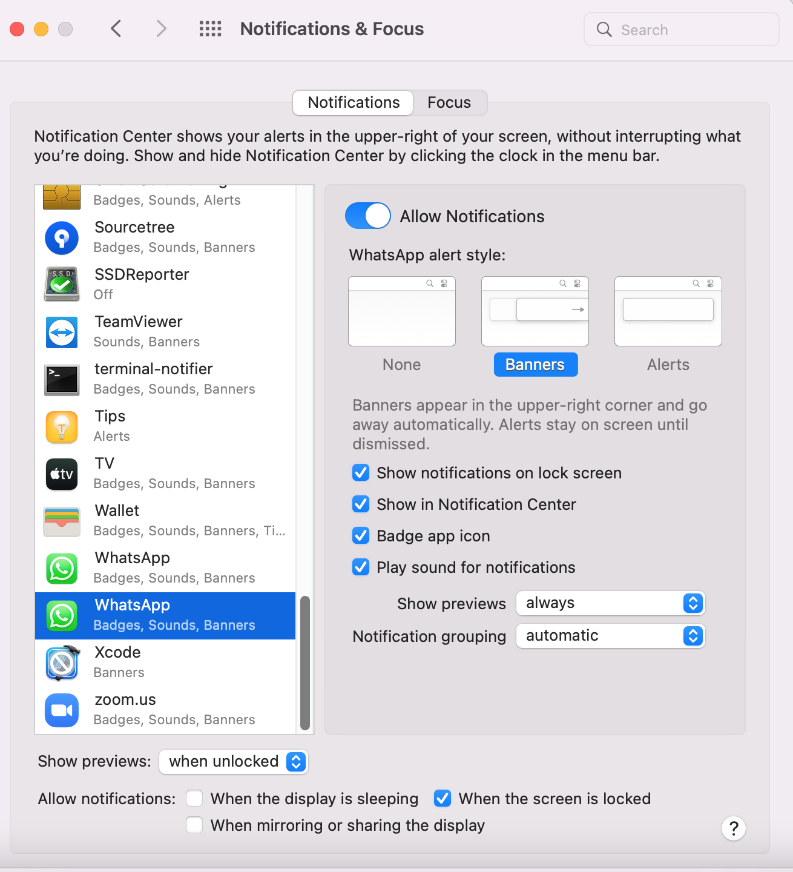Select the TeamViewer row name
The image size is (793, 872).
point(139,322)
